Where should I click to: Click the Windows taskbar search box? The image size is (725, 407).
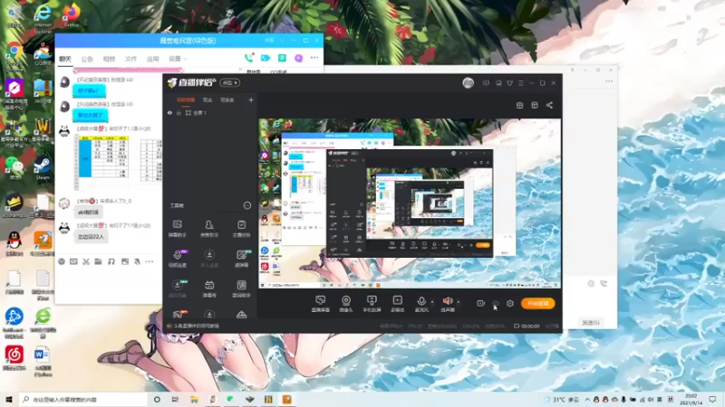pos(83,400)
